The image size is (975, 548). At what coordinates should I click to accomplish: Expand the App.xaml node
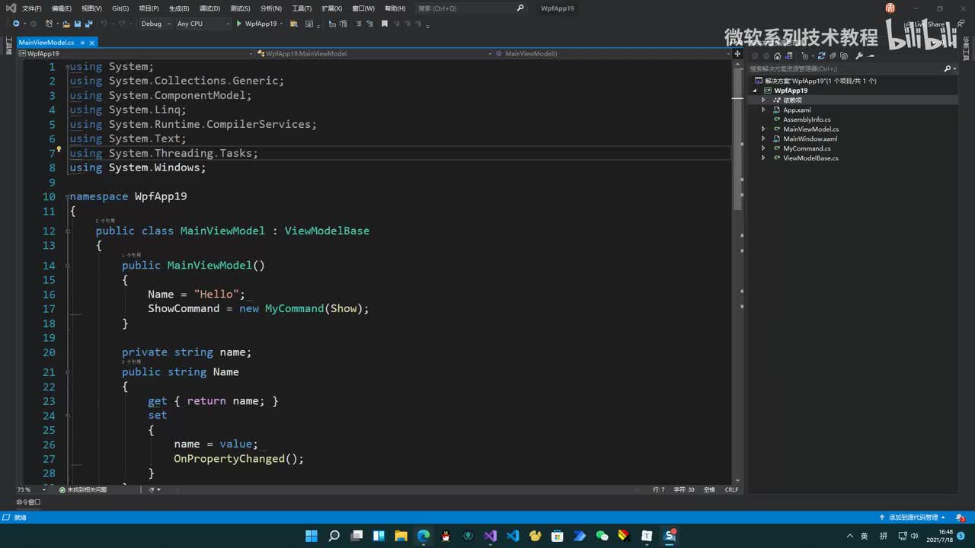click(764, 110)
